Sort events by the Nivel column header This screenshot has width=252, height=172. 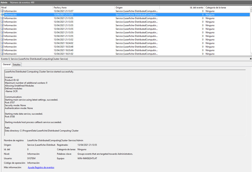pos(27,8)
